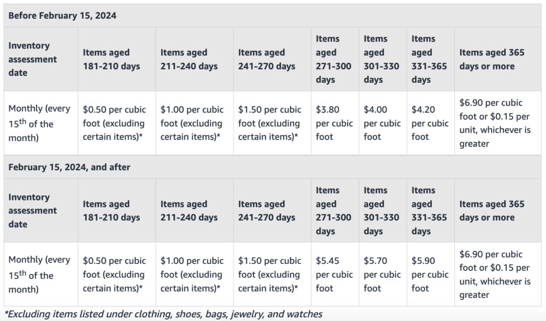This screenshot has height=321, width=546.
Task: Select the $1.00 fee cell in the second table
Action: point(192,275)
